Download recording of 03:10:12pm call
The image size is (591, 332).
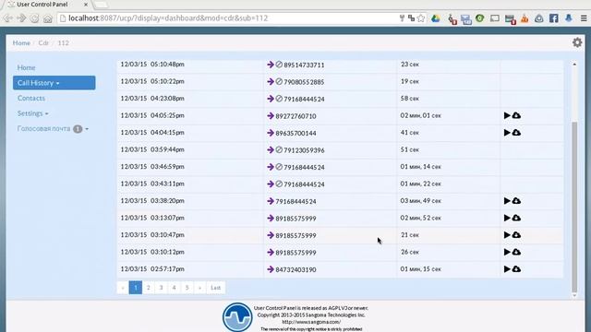516,252
